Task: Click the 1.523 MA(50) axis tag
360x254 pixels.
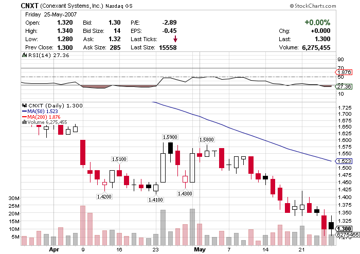Action: pyautogui.click(x=344, y=161)
